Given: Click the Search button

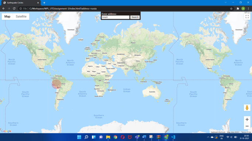Looking at the screenshot, I should 135,17.
